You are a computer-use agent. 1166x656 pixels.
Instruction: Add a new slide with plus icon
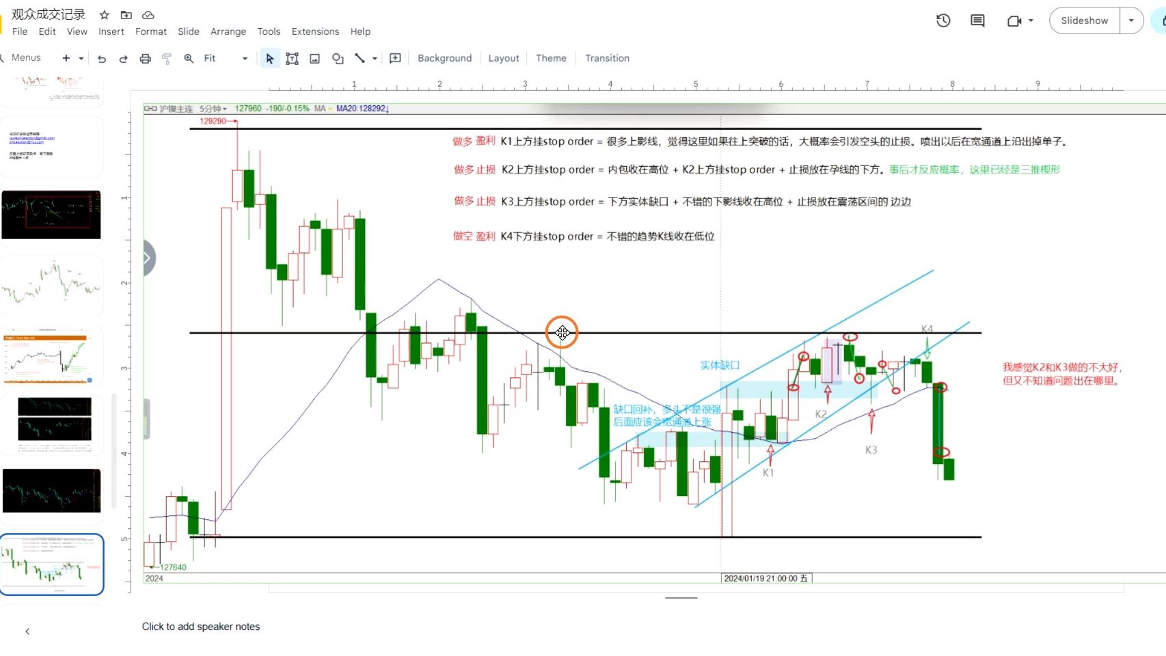pyautogui.click(x=66, y=58)
